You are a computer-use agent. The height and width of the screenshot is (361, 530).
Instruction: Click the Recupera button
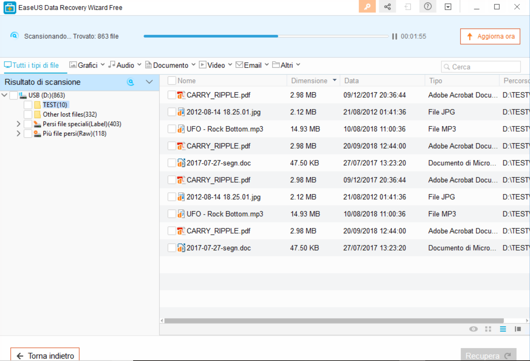click(x=488, y=355)
